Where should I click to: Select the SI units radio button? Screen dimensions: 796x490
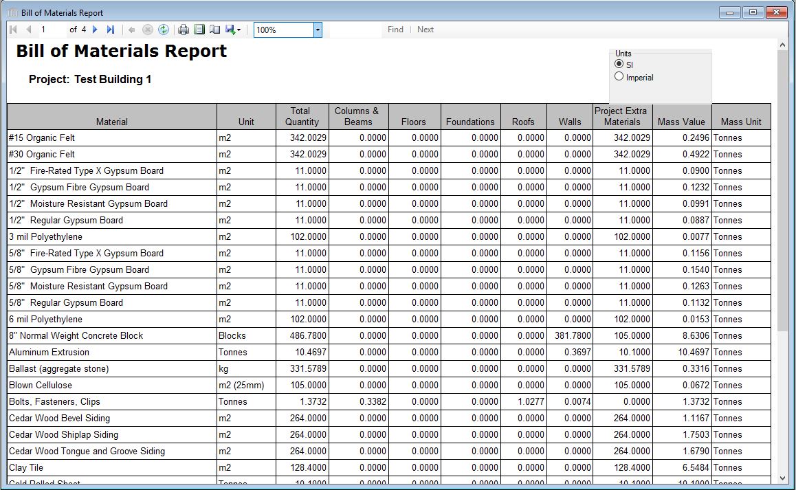click(x=619, y=64)
